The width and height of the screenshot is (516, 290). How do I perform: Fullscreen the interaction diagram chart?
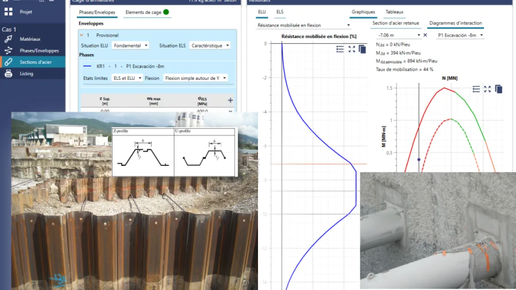(x=487, y=89)
